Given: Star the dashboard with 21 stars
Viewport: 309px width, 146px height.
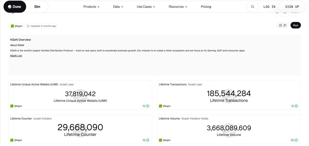Looking at the screenshot, I should (283, 25).
